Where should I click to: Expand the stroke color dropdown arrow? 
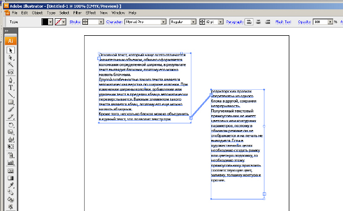(64, 22)
